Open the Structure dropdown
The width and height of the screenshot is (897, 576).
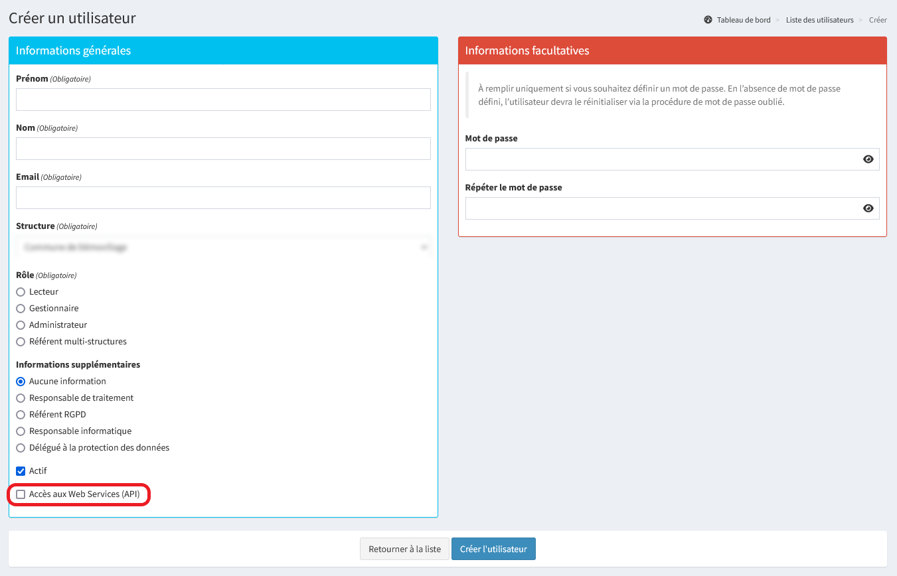[x=223, y=247]
